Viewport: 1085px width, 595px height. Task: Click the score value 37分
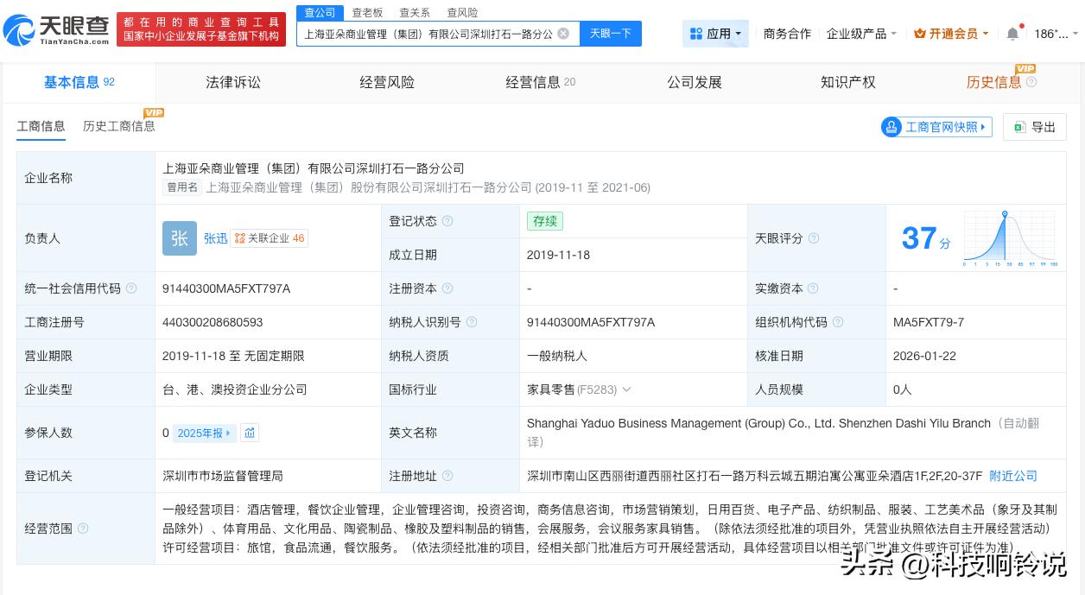925,238
